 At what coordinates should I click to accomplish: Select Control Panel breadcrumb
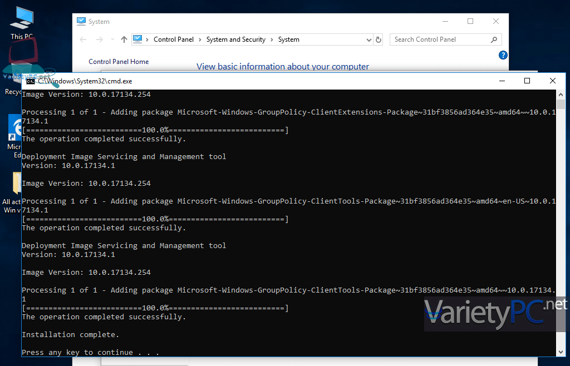[x=174, y=39]
